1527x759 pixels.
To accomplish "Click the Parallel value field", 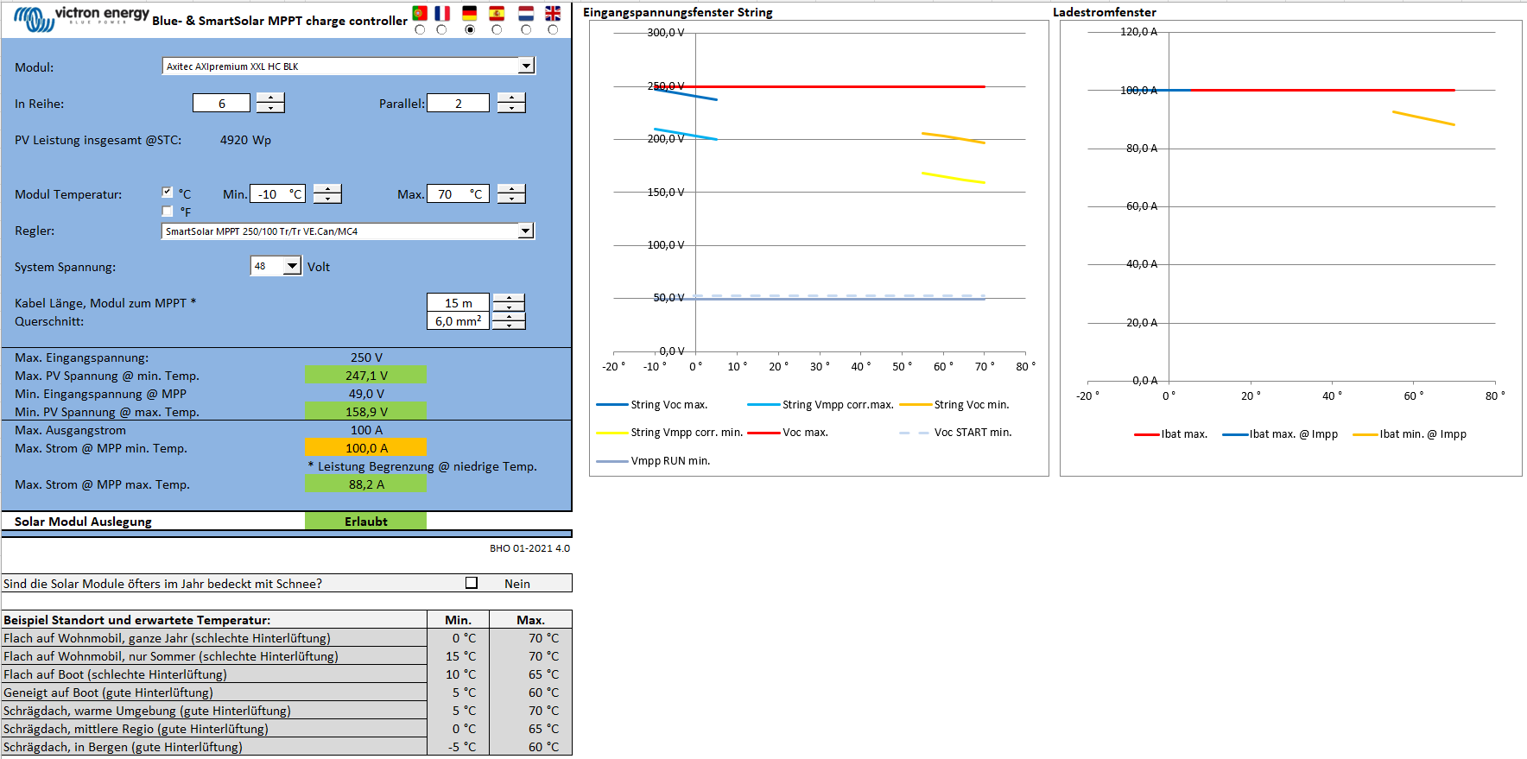I will point(459,103).
